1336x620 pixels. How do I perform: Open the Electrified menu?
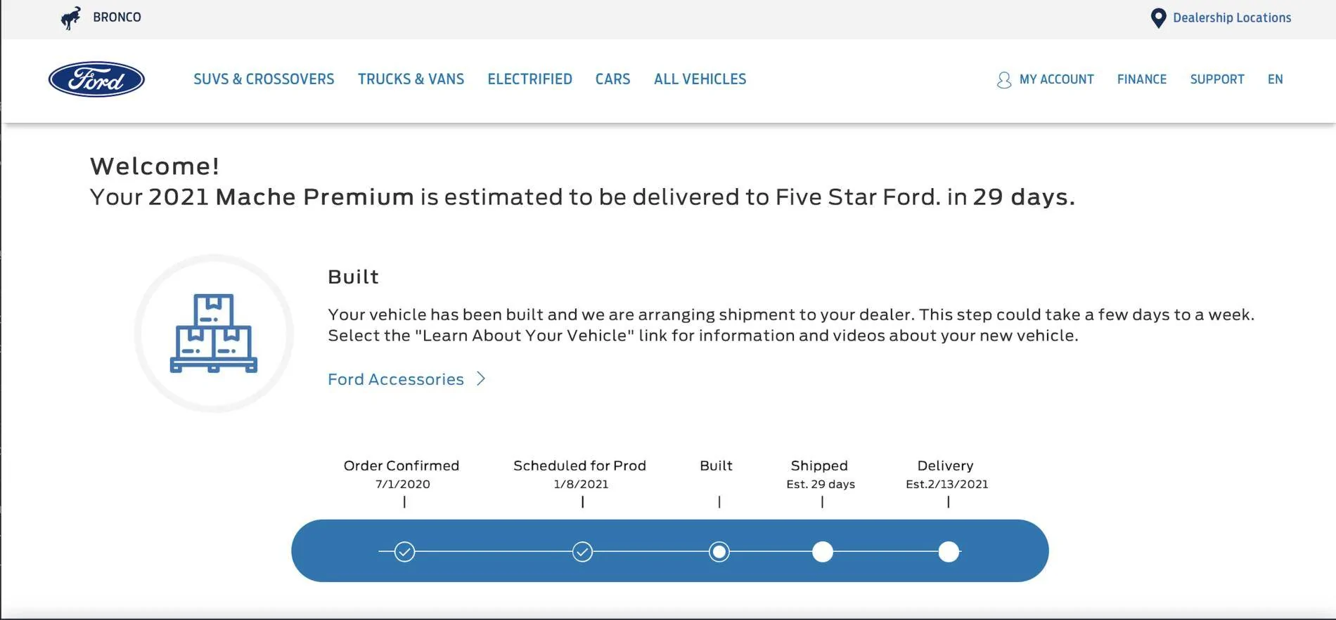click(x=529, y=79)
